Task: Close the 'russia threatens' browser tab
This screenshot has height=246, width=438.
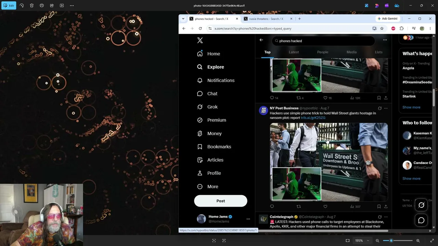Action: point(291,19)
